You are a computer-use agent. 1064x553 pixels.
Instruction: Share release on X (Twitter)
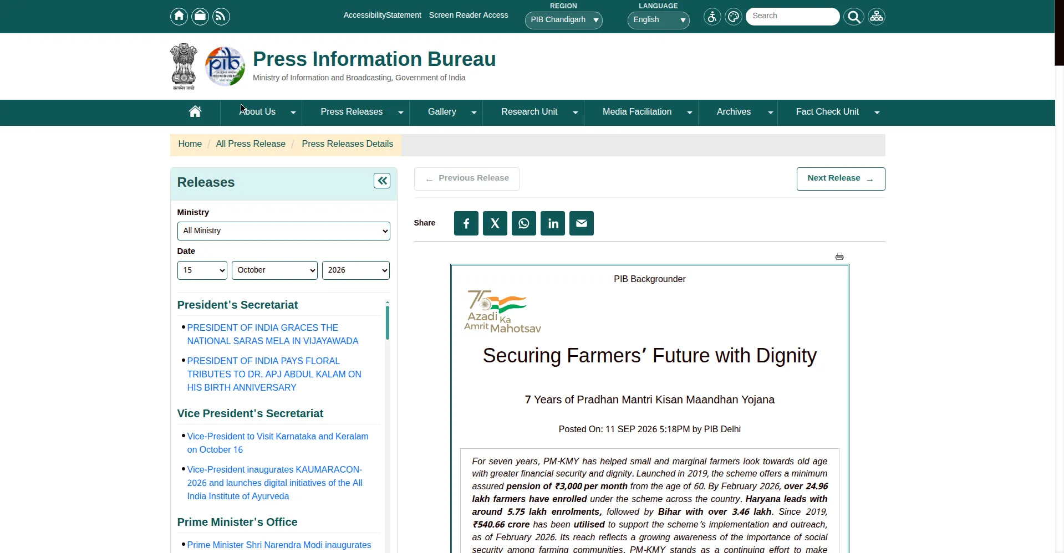495,223
